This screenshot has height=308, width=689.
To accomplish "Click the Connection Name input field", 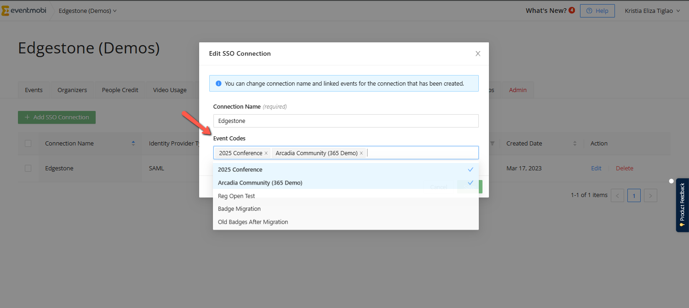I will click(345, 121).
